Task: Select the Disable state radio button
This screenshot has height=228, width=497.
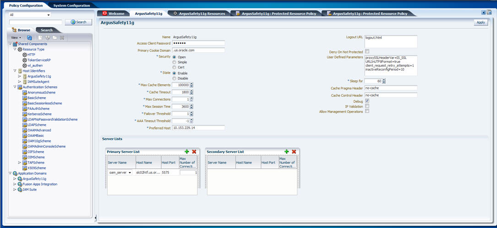Action: click(175, 78)
